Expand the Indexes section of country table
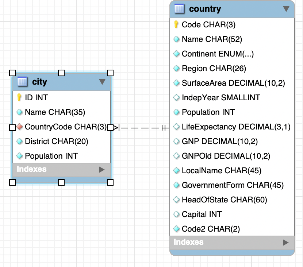 [285, 243]
